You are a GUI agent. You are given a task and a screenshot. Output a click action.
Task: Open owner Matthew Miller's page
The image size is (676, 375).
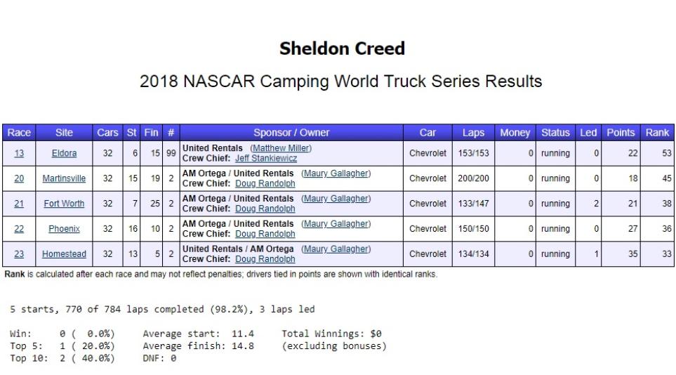coord(281,148)
